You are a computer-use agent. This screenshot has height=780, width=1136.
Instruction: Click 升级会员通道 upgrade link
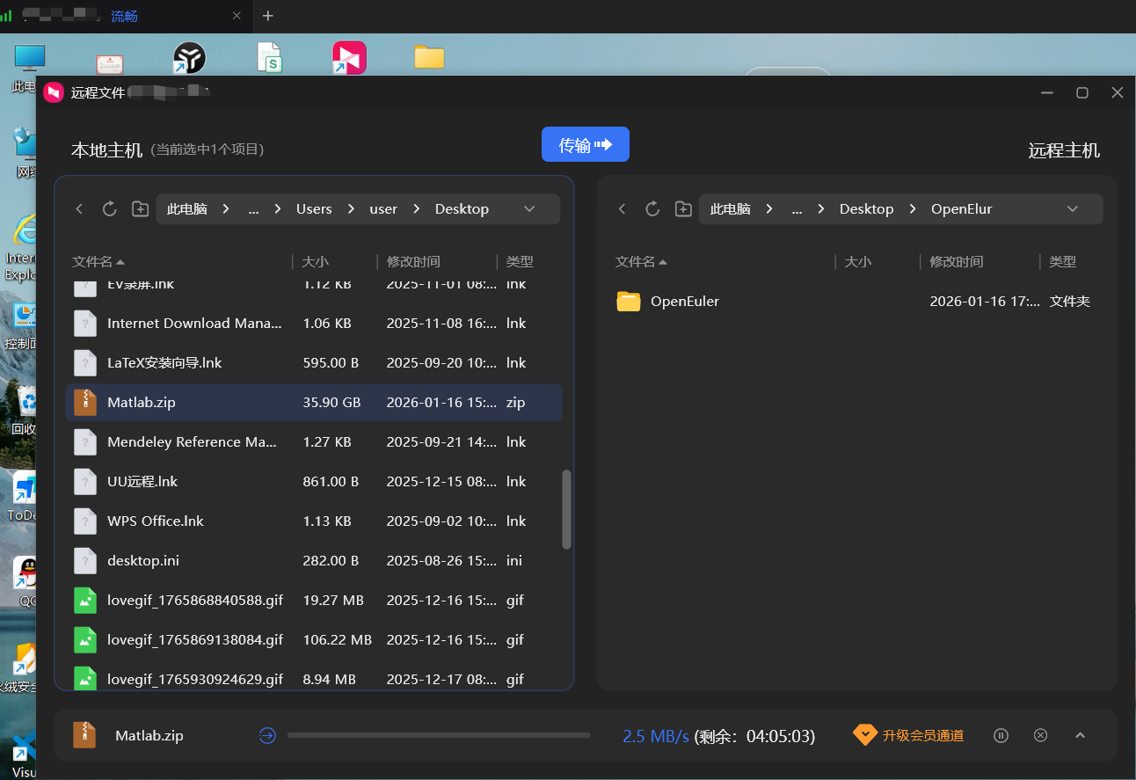(x=909, y=736)
